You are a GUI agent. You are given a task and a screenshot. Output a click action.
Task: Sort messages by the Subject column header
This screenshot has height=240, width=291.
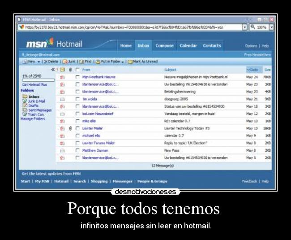[170, 70]
